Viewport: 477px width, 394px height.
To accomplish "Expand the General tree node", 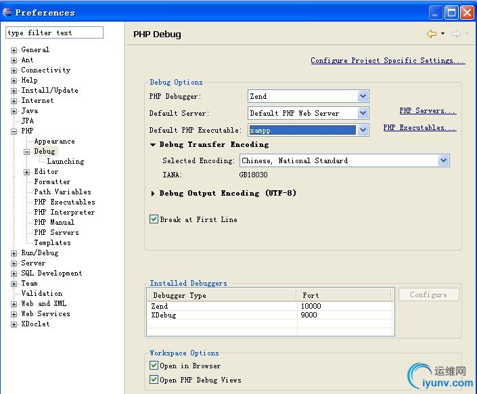I will [14, 50].
